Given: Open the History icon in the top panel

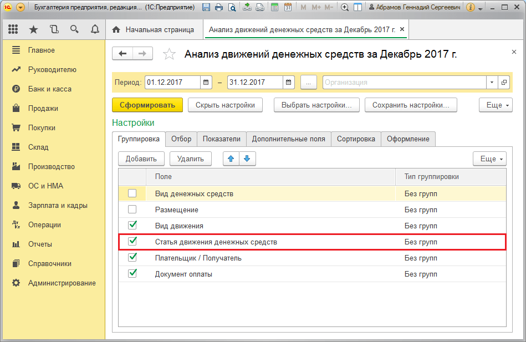Looking at the screenshot, I should 54,29.
